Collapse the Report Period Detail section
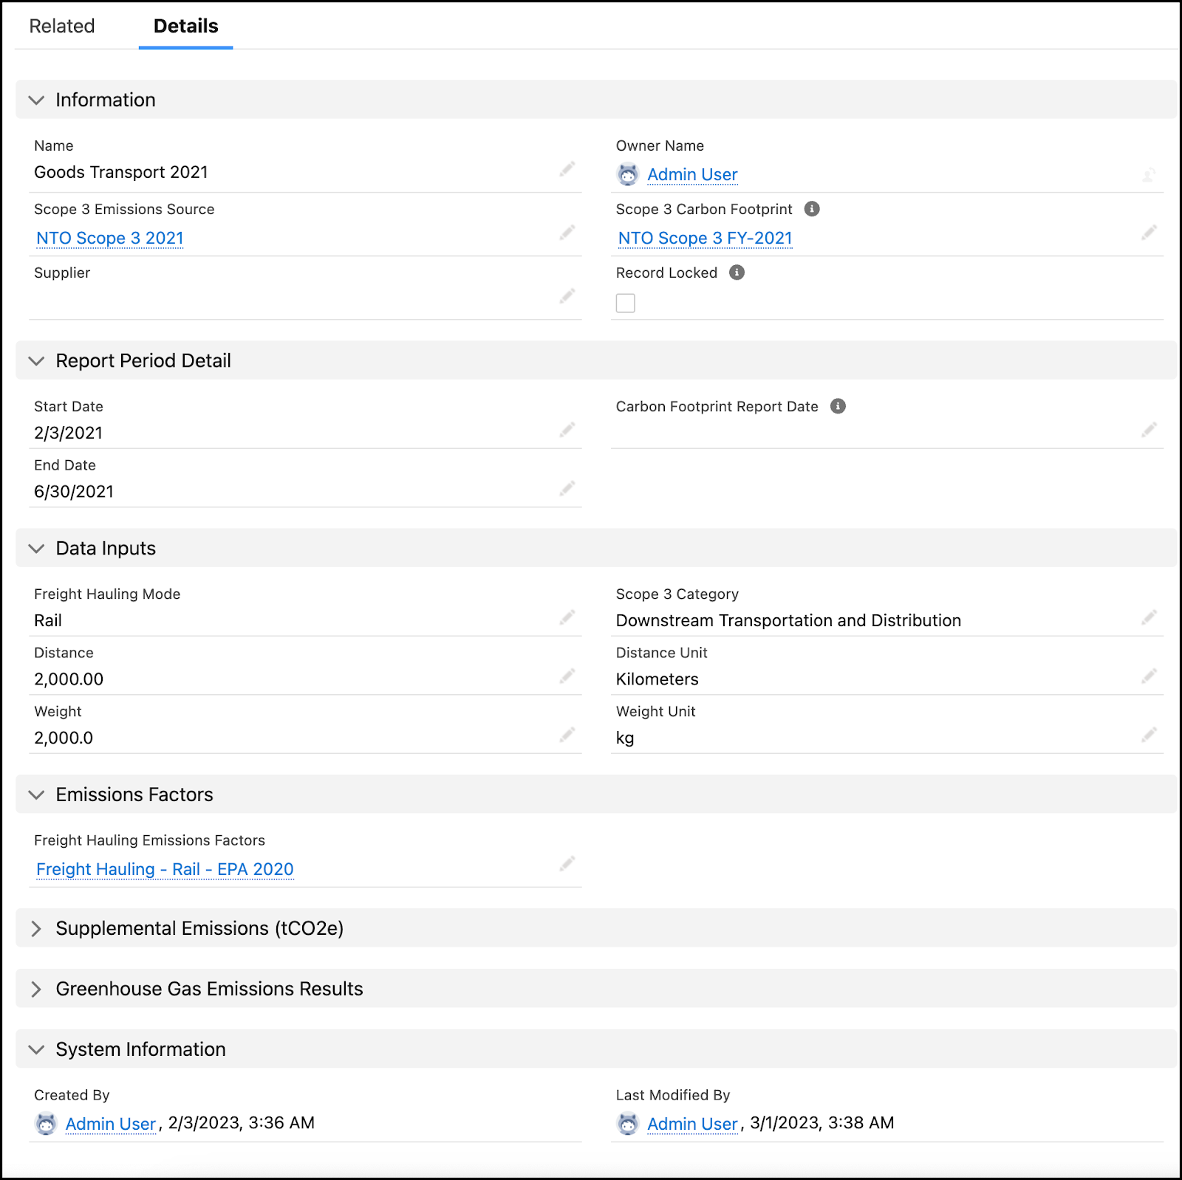 pos(36,360)
